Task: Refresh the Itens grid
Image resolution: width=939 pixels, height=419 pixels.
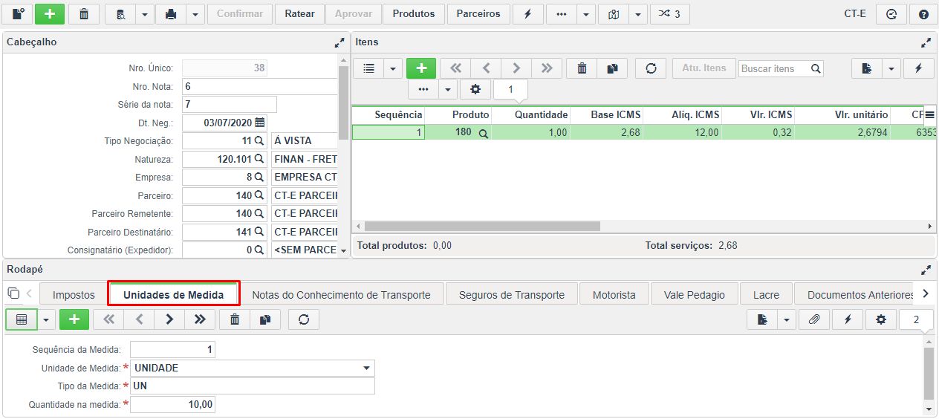Action: pos(651,68)
